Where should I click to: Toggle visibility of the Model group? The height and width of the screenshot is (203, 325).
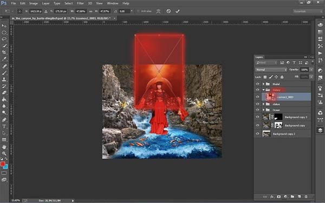point(257,84)
